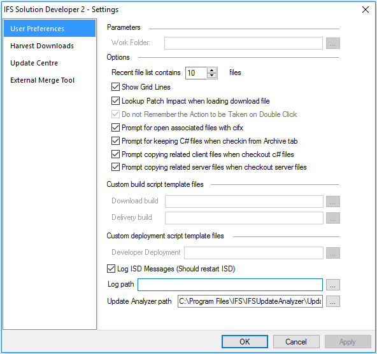The width and height of the screenshot is (377, 354).
Task: Browse for the Work Folder
Action: pyautogui.click(x=333, y=43)
